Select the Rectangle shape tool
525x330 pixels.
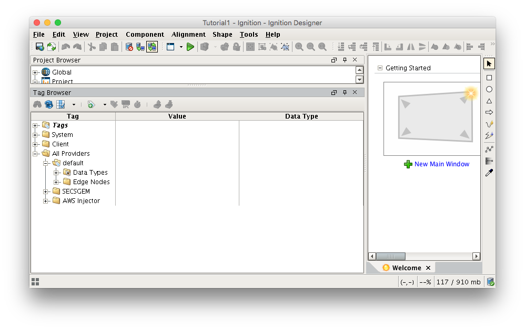click(489, 78)
